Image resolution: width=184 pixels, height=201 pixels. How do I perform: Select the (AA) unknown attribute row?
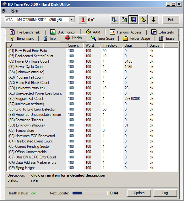click(92, 72)
